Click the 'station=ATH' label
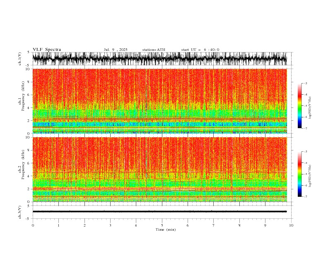This screenshot has width=328, height=253. click(x=154, y=50)
